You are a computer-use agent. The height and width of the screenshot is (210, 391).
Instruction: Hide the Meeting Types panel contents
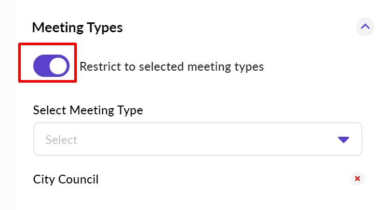pyautogui.click(x=365, y=27)
